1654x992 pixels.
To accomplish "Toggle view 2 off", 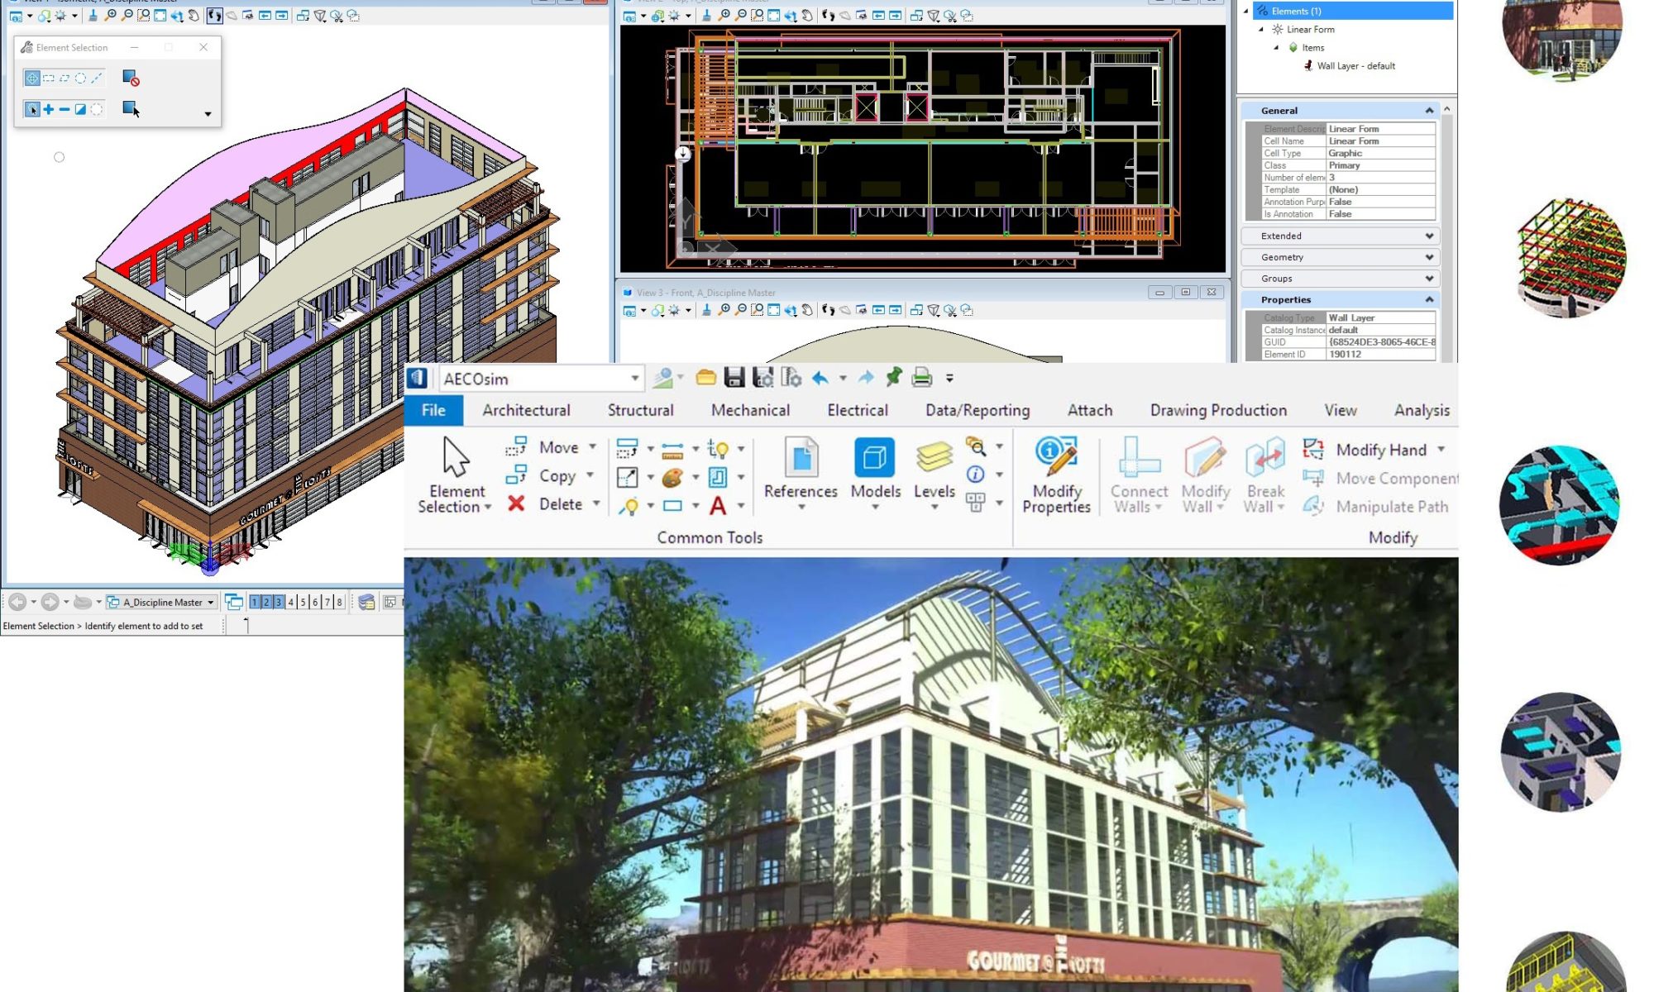I will (x=266, y=602).
